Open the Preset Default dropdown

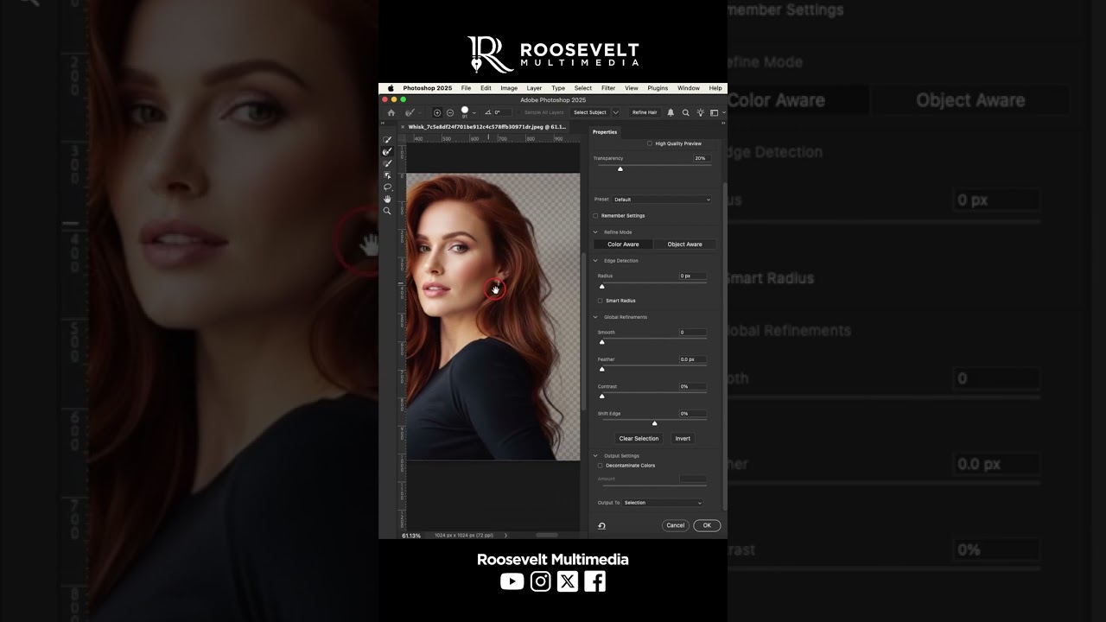pos(662,200)
